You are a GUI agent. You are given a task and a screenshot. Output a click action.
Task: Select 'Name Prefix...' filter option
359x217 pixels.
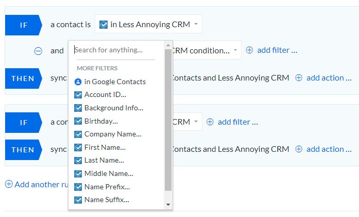pyautogui.click(x=107, y=187)
